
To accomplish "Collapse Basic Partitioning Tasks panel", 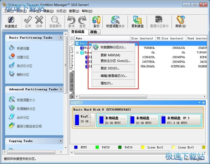I will pos(61,38).
